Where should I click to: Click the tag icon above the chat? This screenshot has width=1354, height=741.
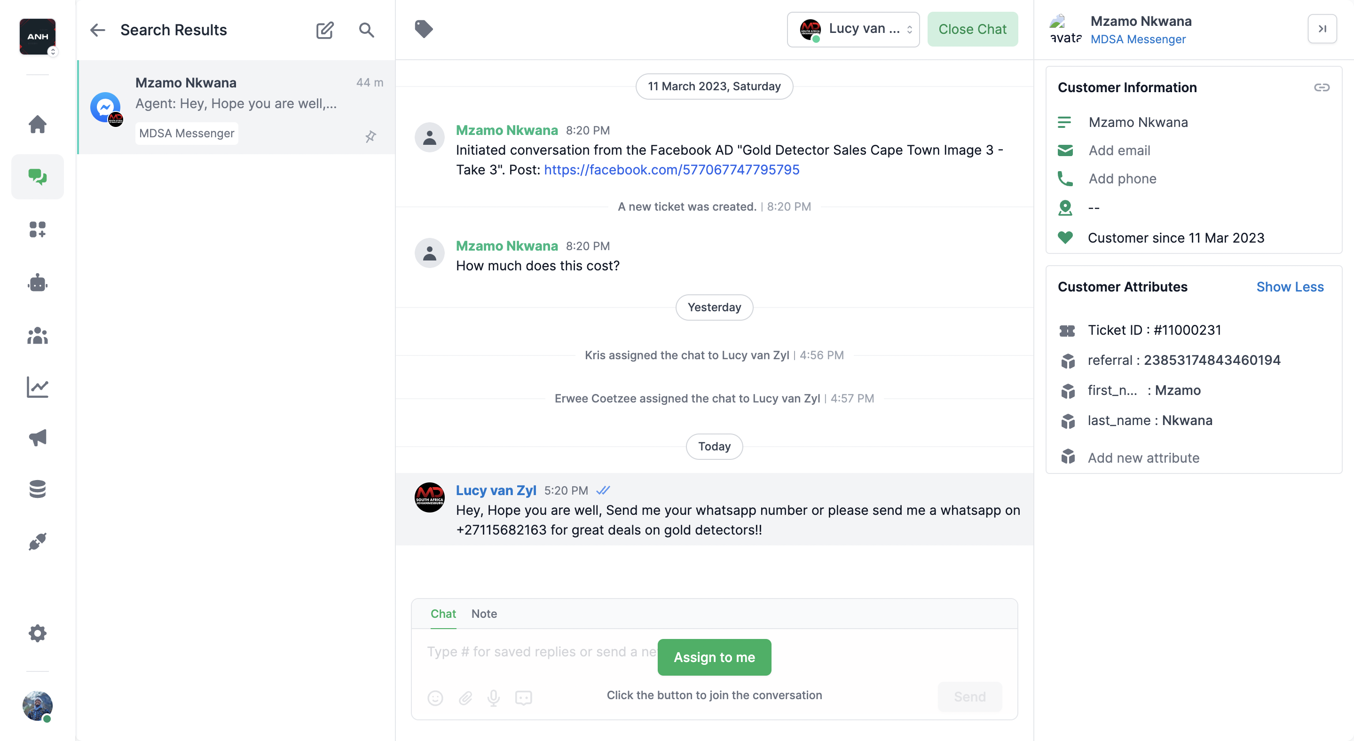click(x=424, y=29)
